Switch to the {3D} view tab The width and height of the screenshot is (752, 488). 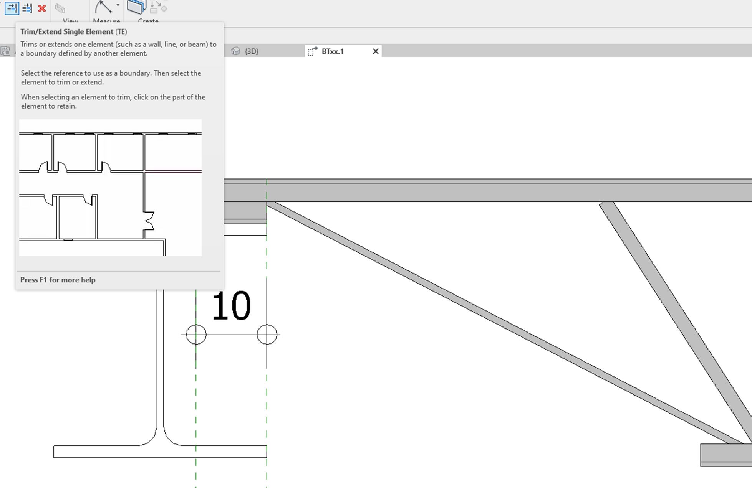pyautogui.click(x=251, y=51)
